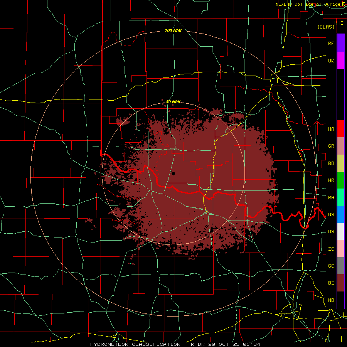Click the BI brown legend swatch
This screenshot has width=347, height=347.
click(340, 283)
